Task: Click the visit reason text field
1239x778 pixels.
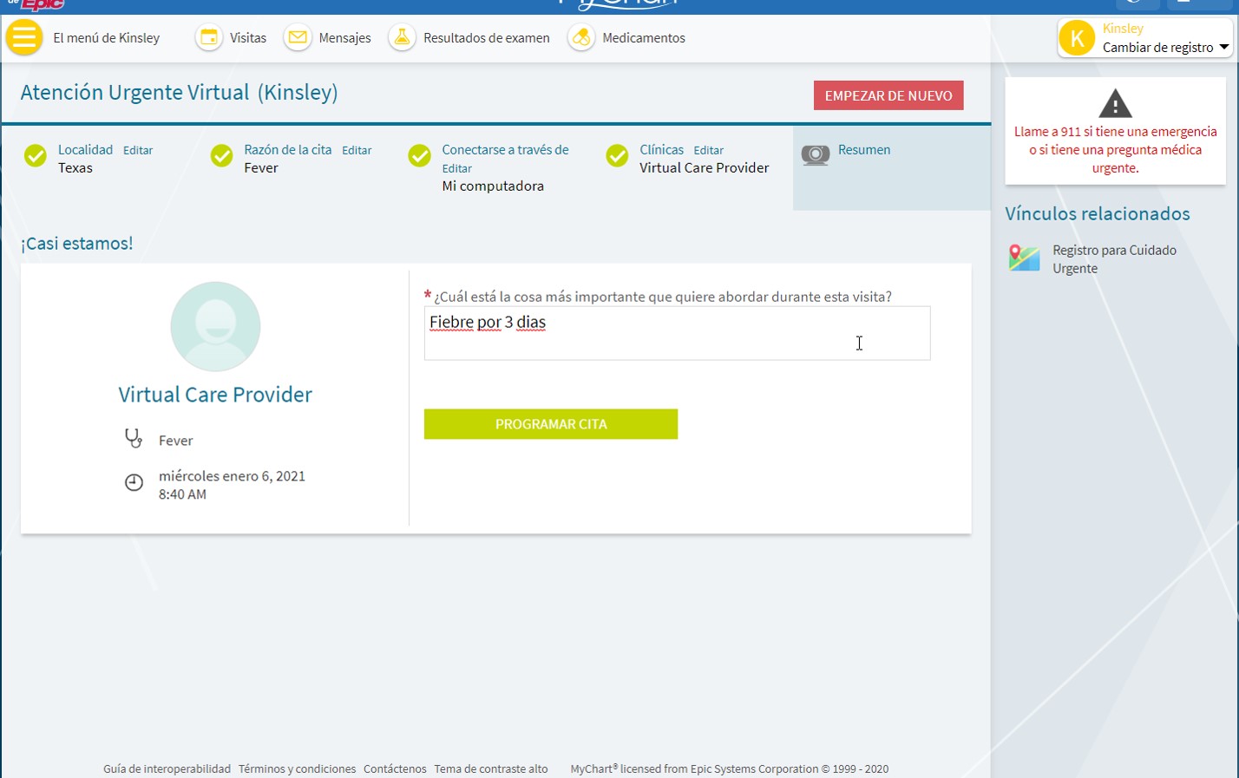Action: pyautogui.click(x=676, y=333)
